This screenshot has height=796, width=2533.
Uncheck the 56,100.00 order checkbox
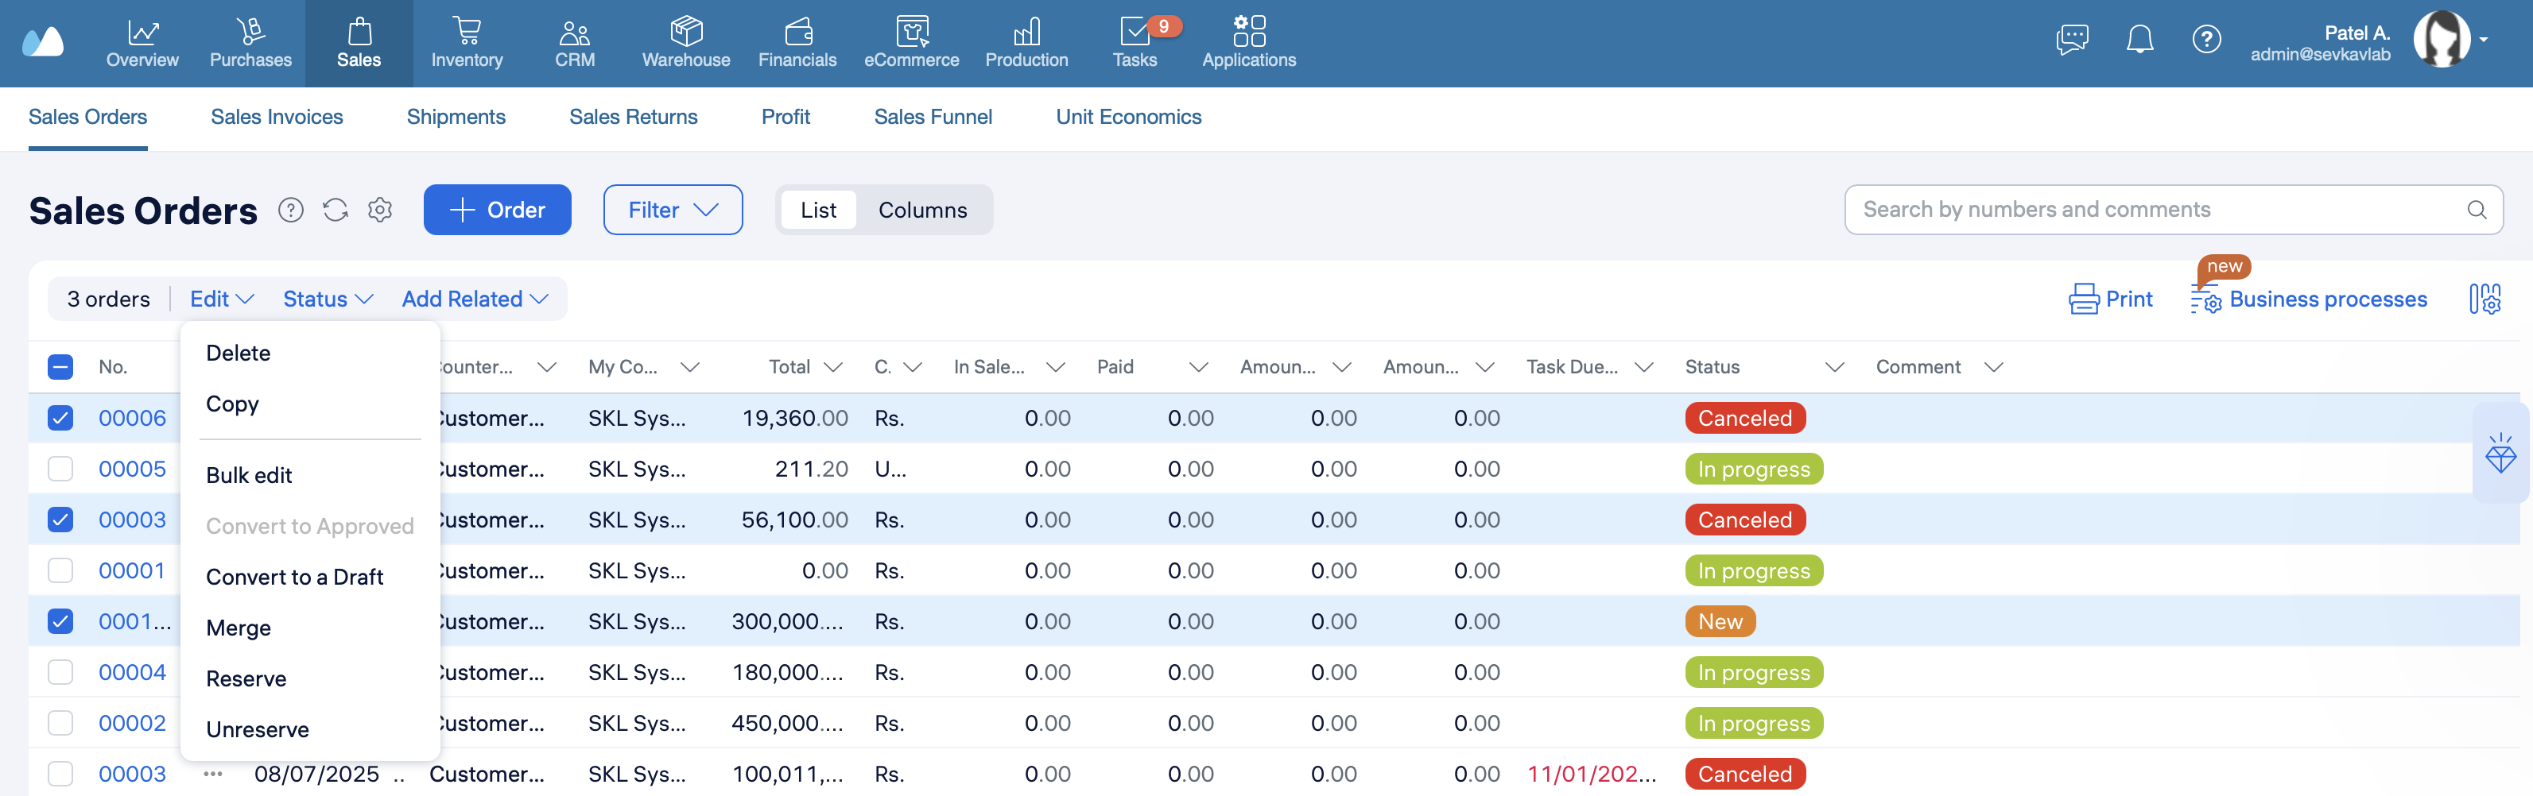(x=60, y=520)
